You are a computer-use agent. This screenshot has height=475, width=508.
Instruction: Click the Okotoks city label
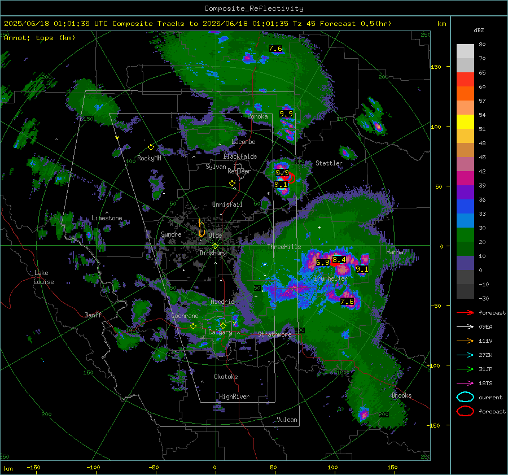pyautogui.click(x=226, y=377)
